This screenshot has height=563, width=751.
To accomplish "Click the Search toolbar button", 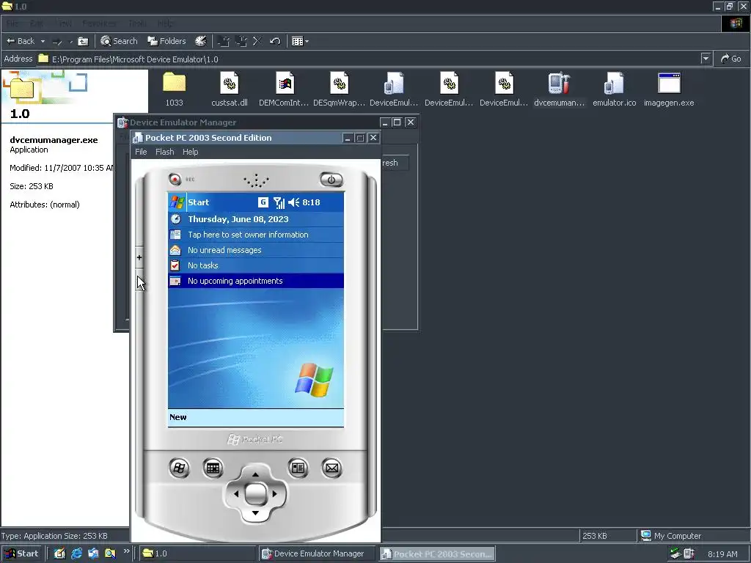I will click(x=119, y=41).
